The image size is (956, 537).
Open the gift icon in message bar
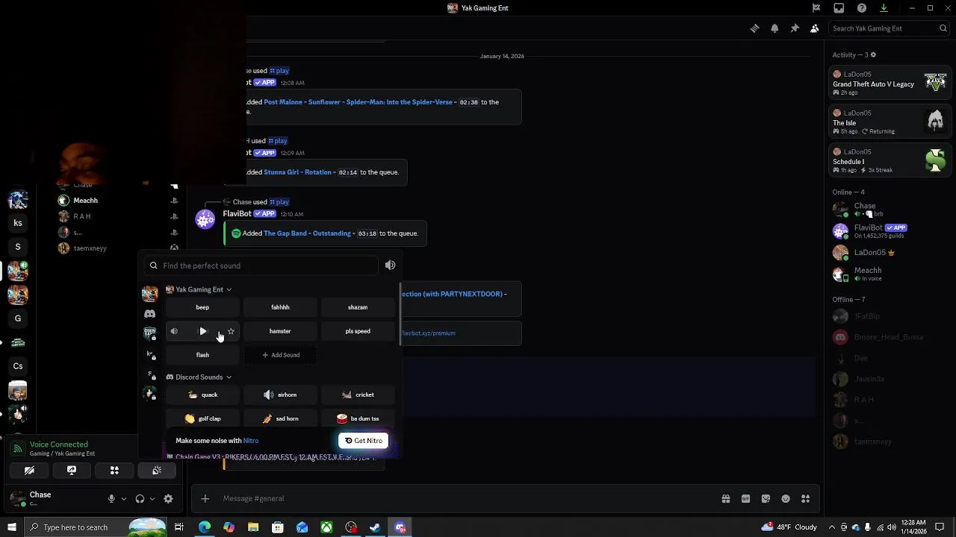[x=725, y=499]
